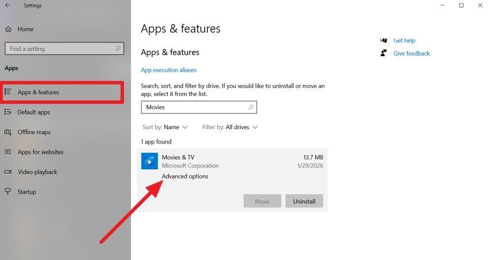Open the Filter by All drives dropdown
The image size is (488, 260).
click(x=230, y=127)
